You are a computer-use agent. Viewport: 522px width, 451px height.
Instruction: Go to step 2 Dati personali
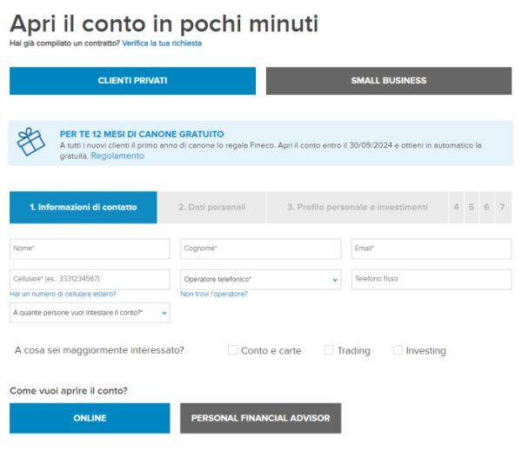(x=211, y=208)
